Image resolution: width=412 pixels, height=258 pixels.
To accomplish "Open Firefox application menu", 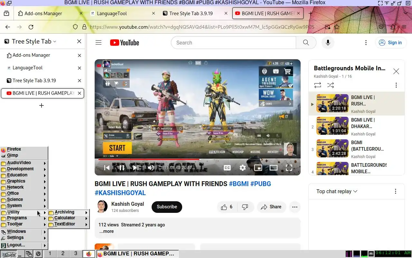I will (404, 27).
